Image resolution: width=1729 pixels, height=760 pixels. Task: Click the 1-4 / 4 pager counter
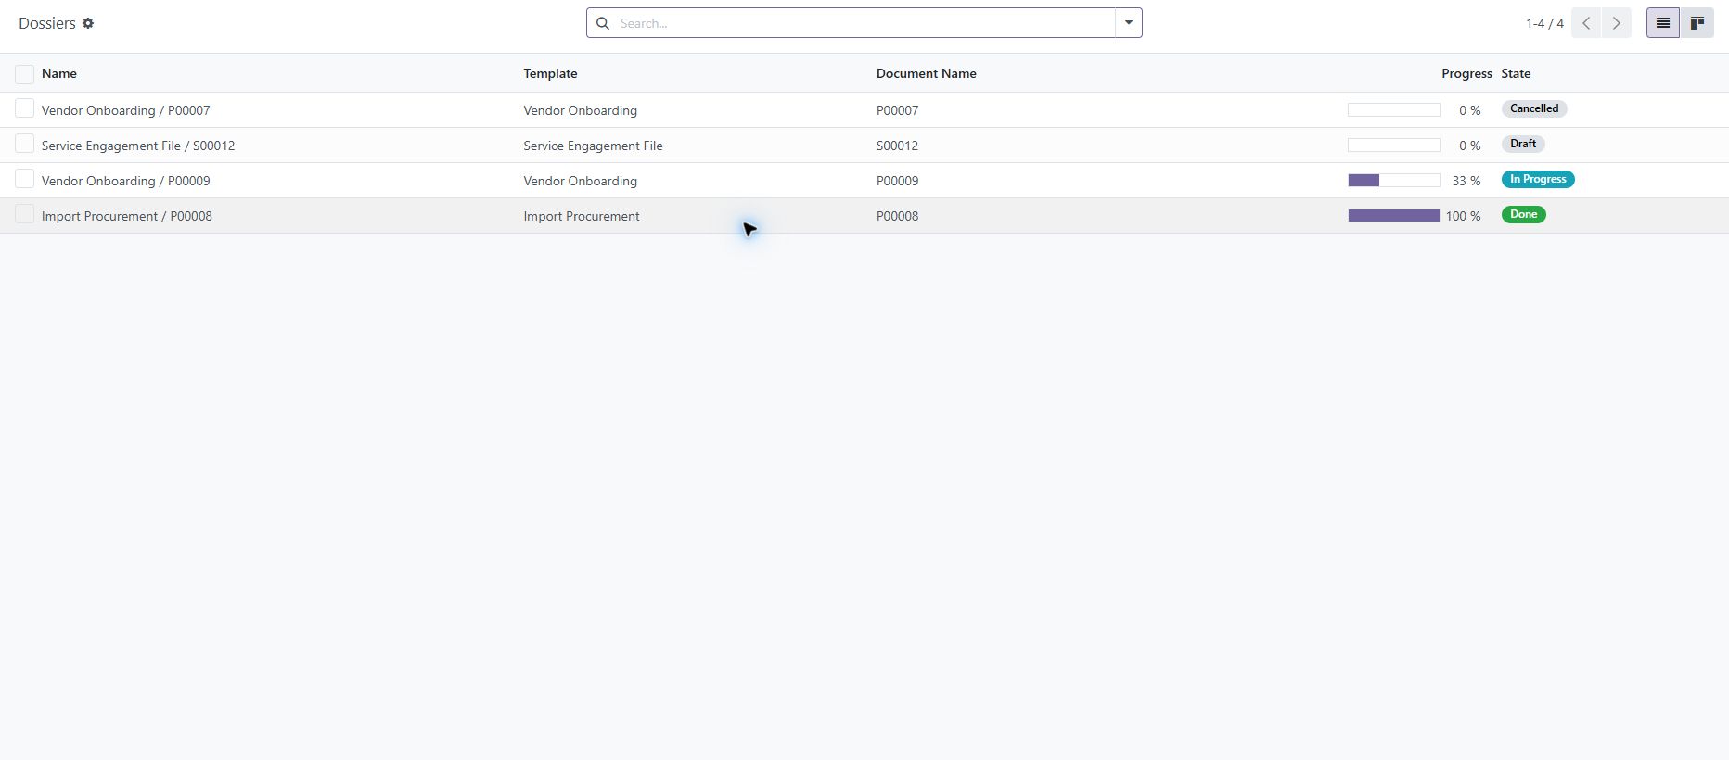tap(1544, 23)
